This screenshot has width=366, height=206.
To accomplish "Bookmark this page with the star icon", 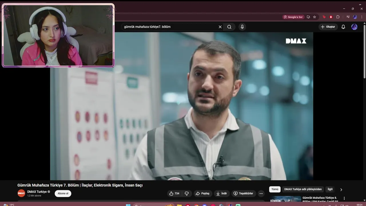I will [x=315, y=17].
